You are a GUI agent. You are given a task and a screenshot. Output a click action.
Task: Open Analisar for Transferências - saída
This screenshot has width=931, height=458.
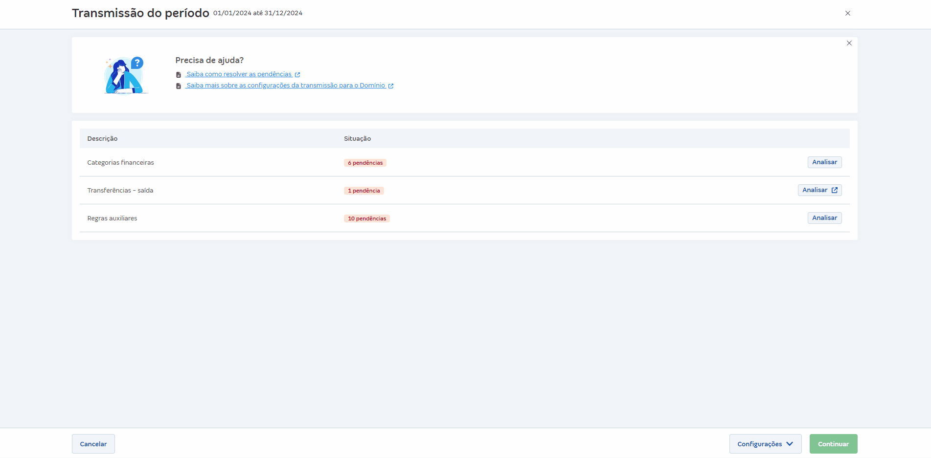pos(819,190)
